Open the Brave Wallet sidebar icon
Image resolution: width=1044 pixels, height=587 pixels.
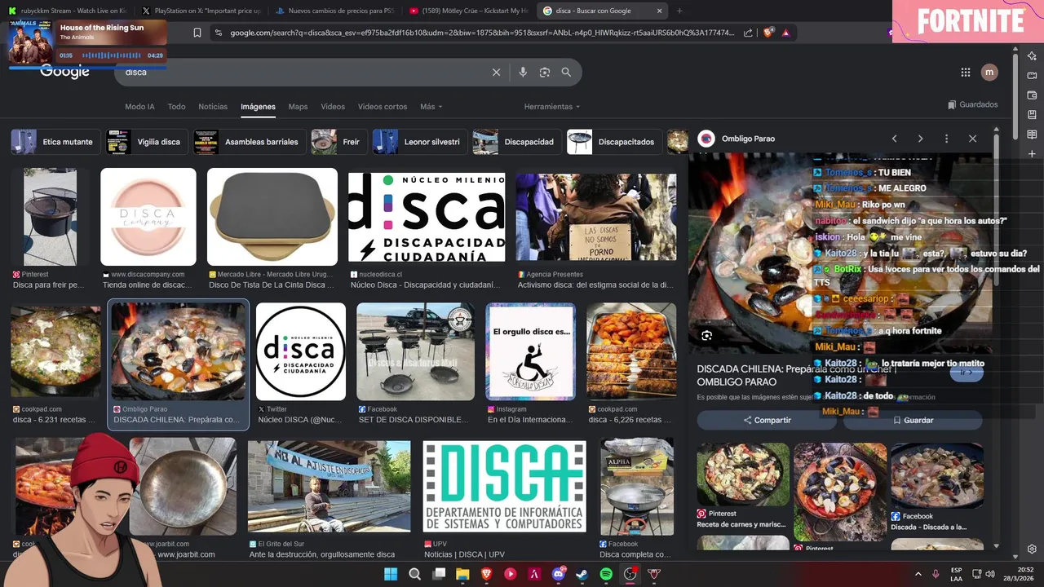[x=1032, y=95]
